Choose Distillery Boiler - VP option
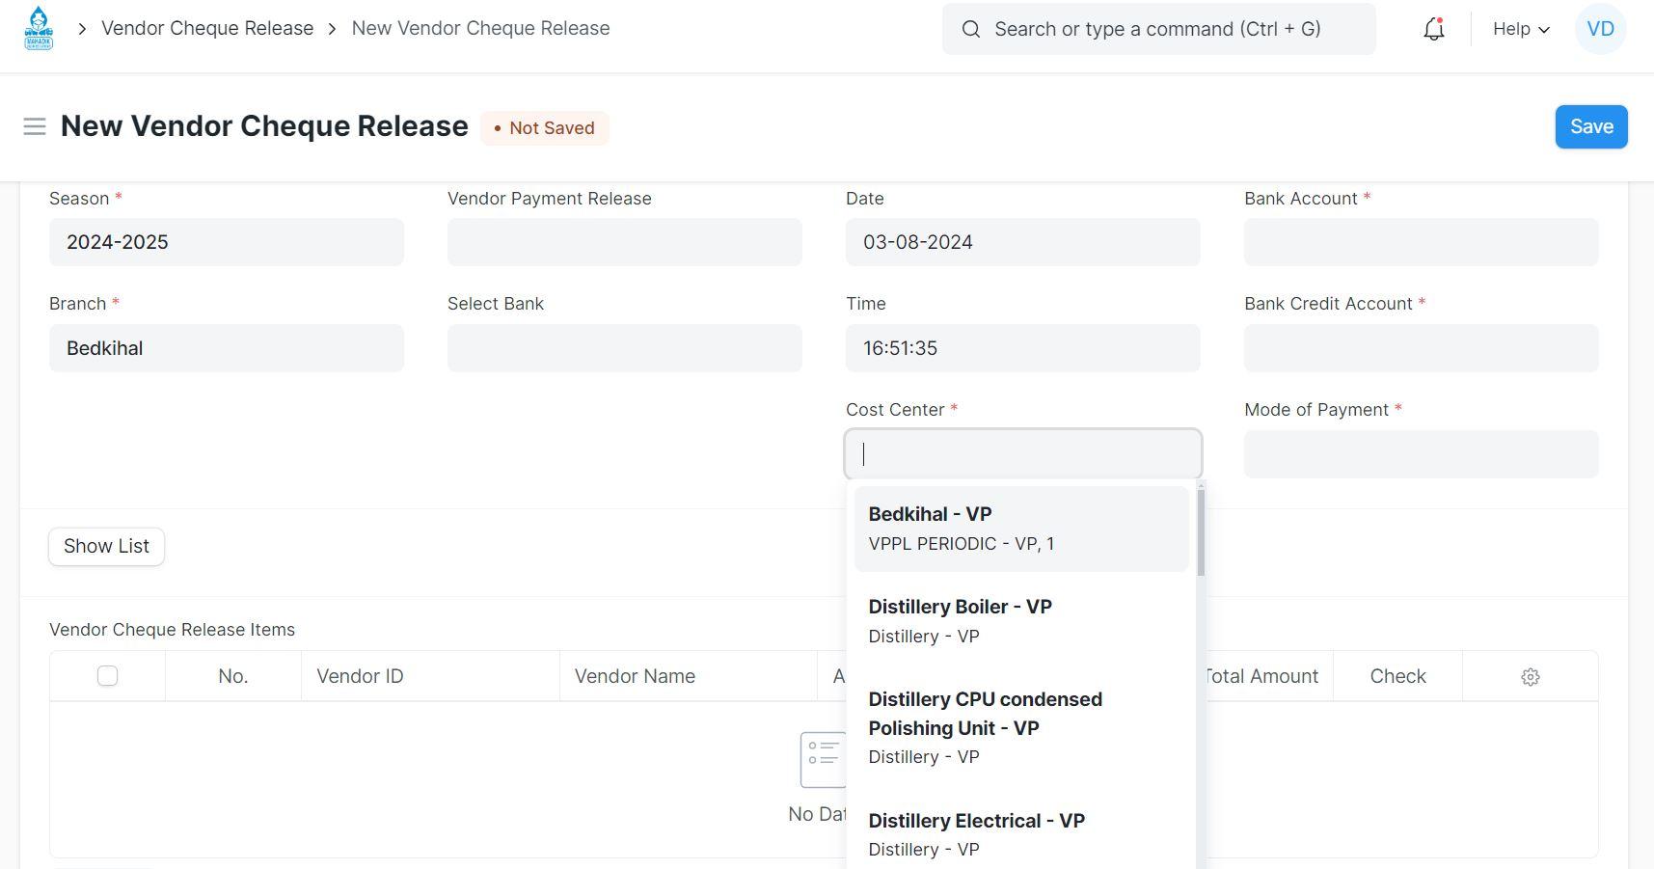This screenshot has width=1654, height=869. click(1021, 621)
